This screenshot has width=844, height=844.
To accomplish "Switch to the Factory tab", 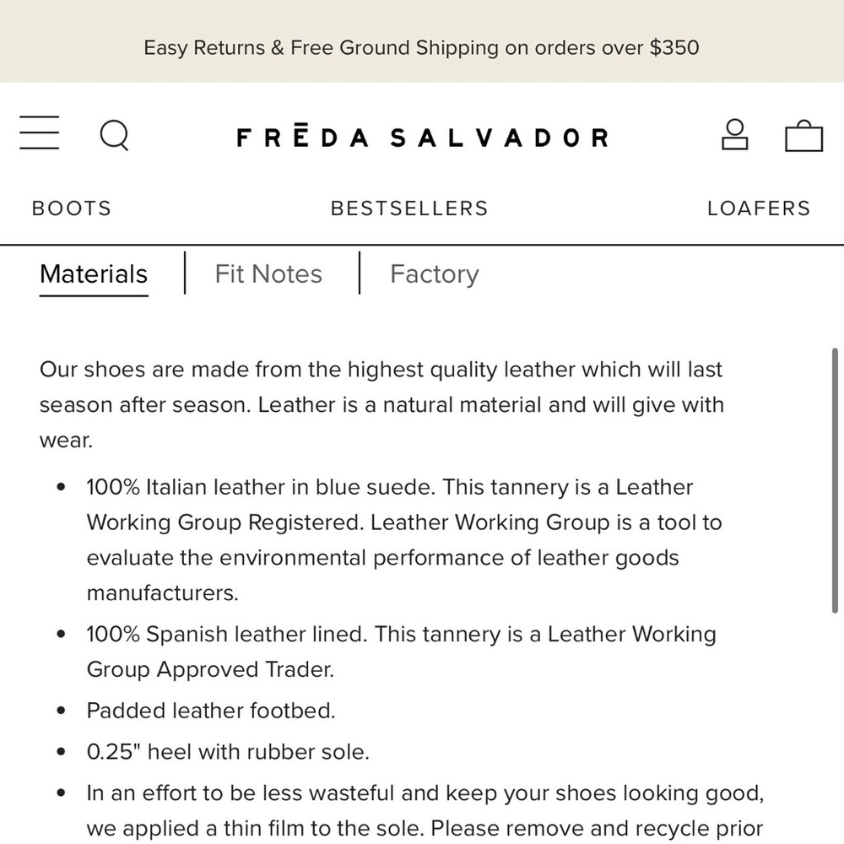I will tap(435, 274).
